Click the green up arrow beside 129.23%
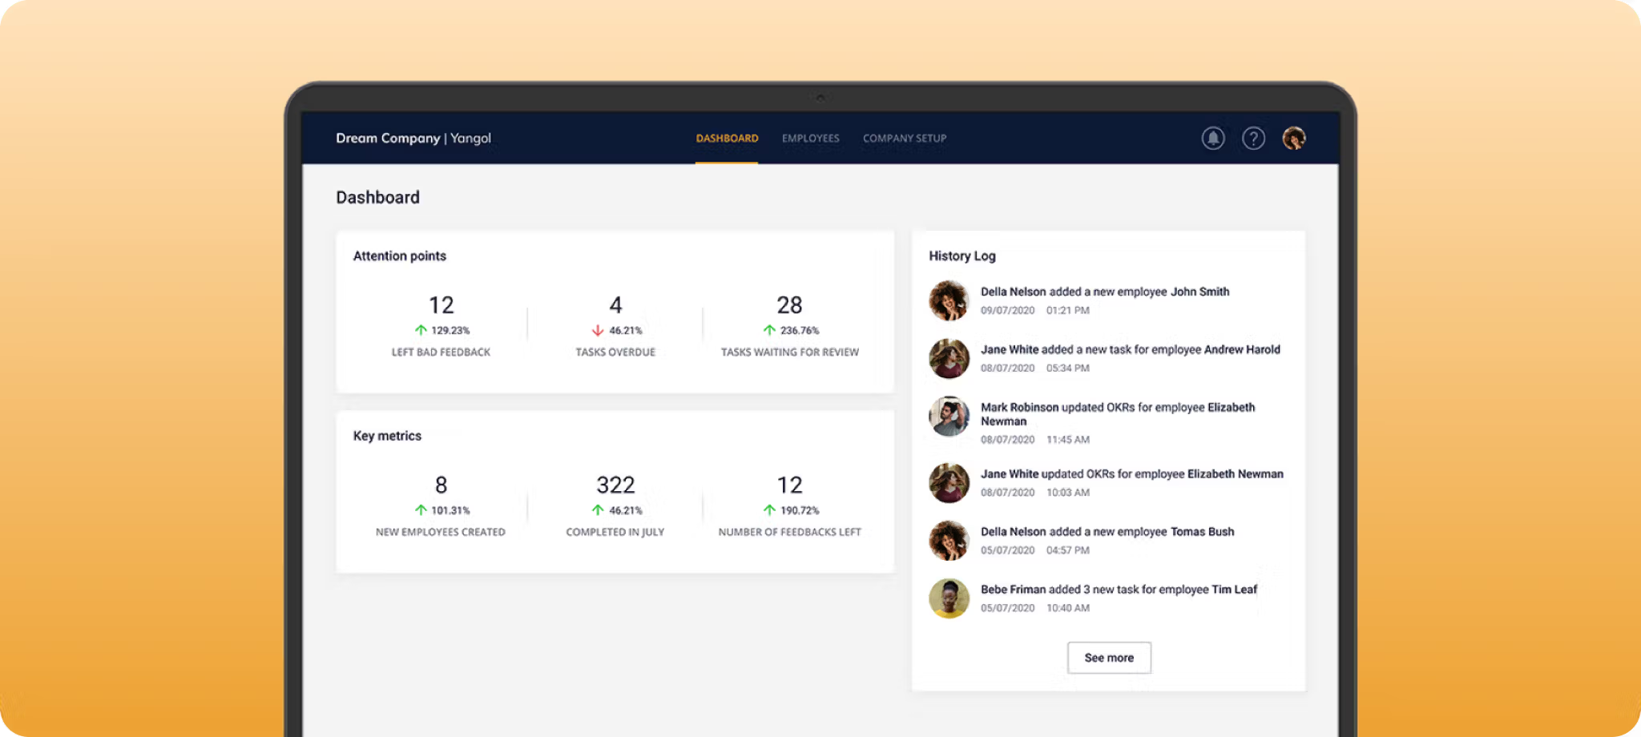 pyautogui.click(x=421, y=330)
